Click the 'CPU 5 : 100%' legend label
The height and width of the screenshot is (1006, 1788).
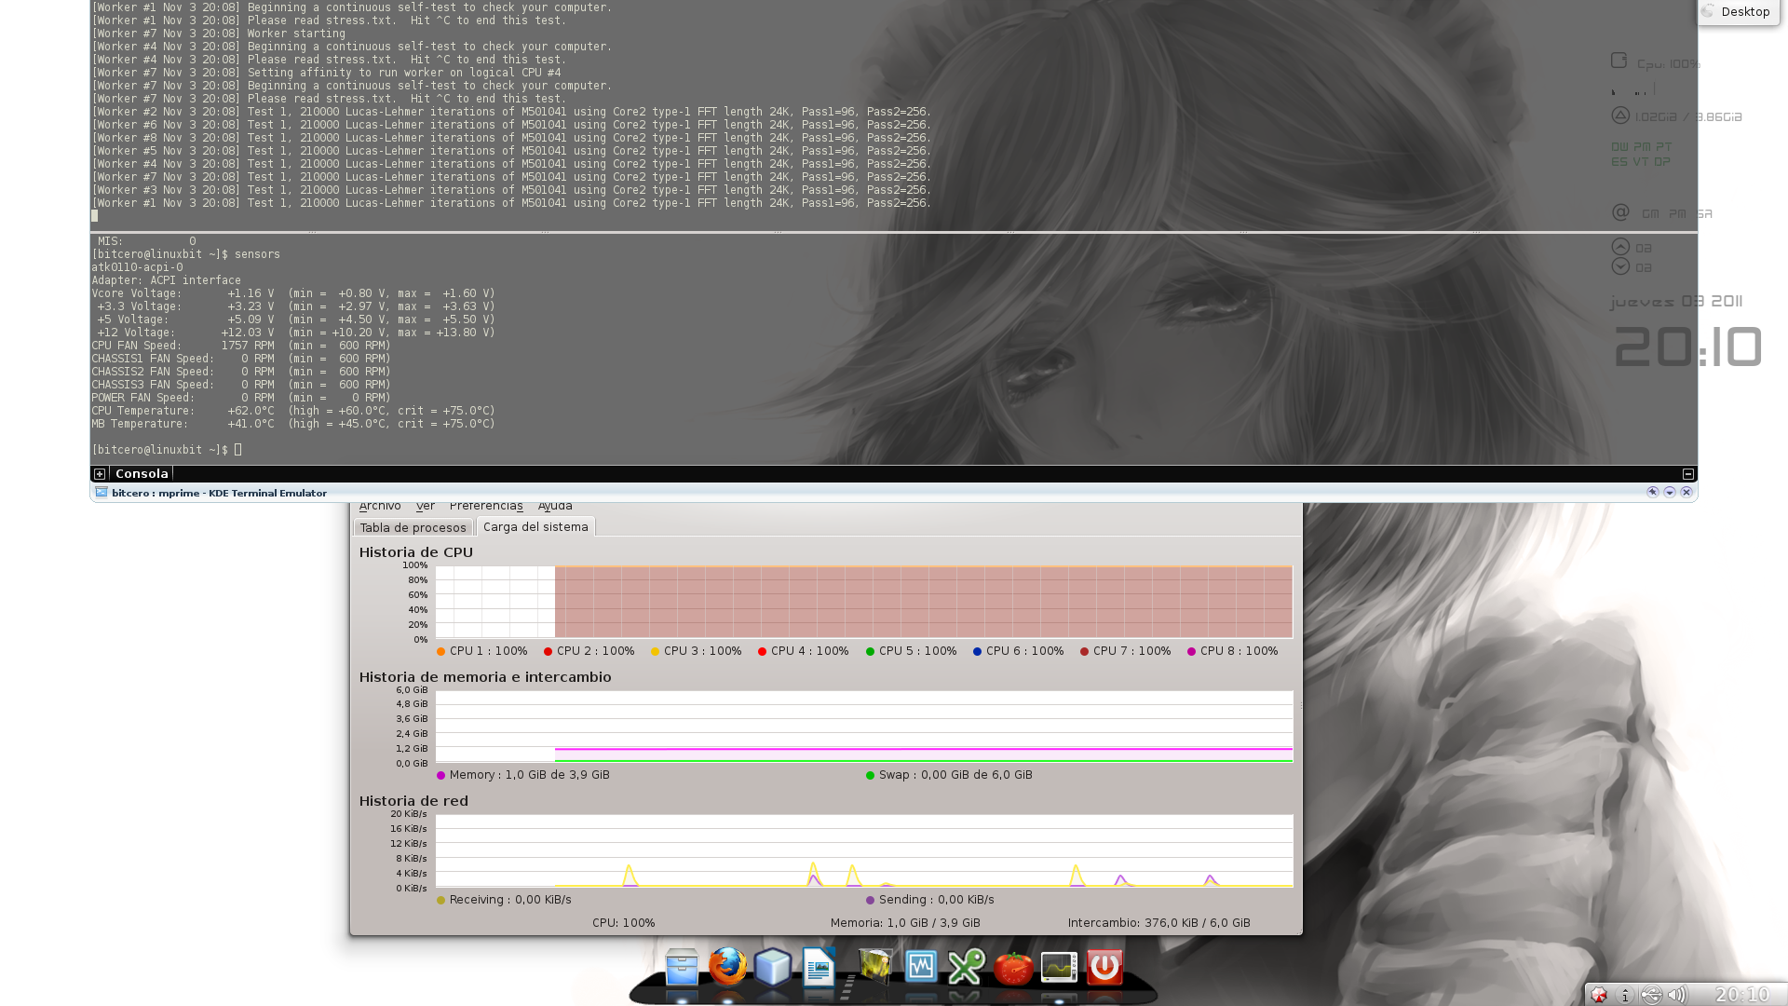click(917, 651)
